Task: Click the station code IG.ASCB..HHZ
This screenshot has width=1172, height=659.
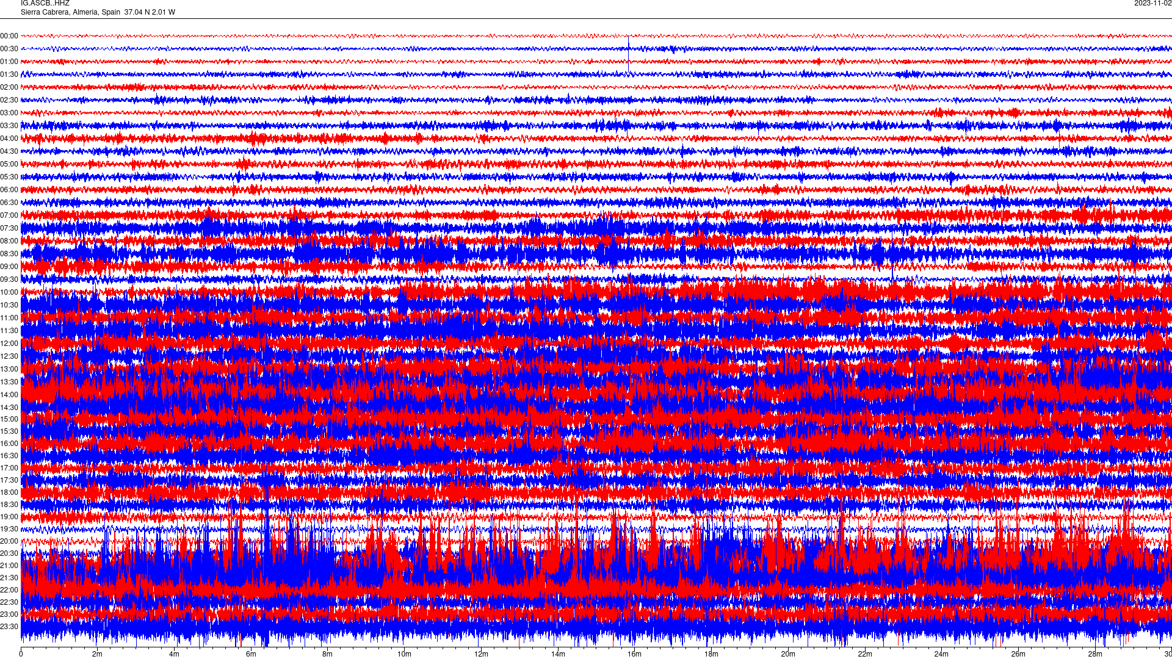Action: click(45, 3)
